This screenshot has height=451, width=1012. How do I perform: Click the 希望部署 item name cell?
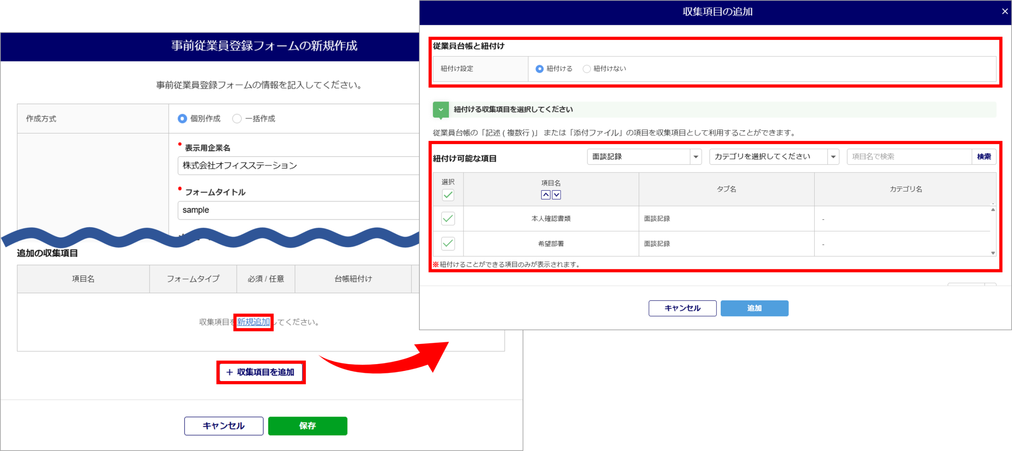pyautogui.click(x=551, y=244)
